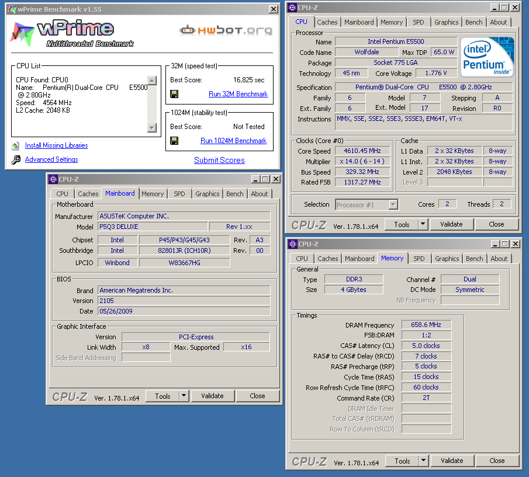Click DRAM Frequency value 658.6 MHz
This screenshot has height=477, width=529.
[426, 325]
